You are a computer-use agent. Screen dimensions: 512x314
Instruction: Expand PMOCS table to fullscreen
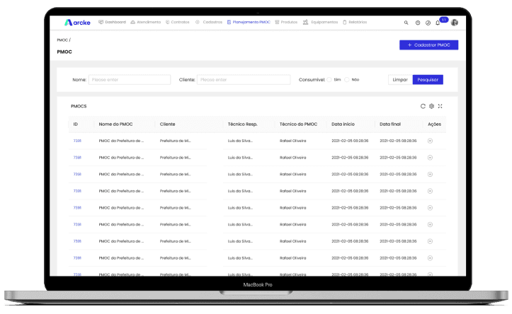(x=440, y=106)
